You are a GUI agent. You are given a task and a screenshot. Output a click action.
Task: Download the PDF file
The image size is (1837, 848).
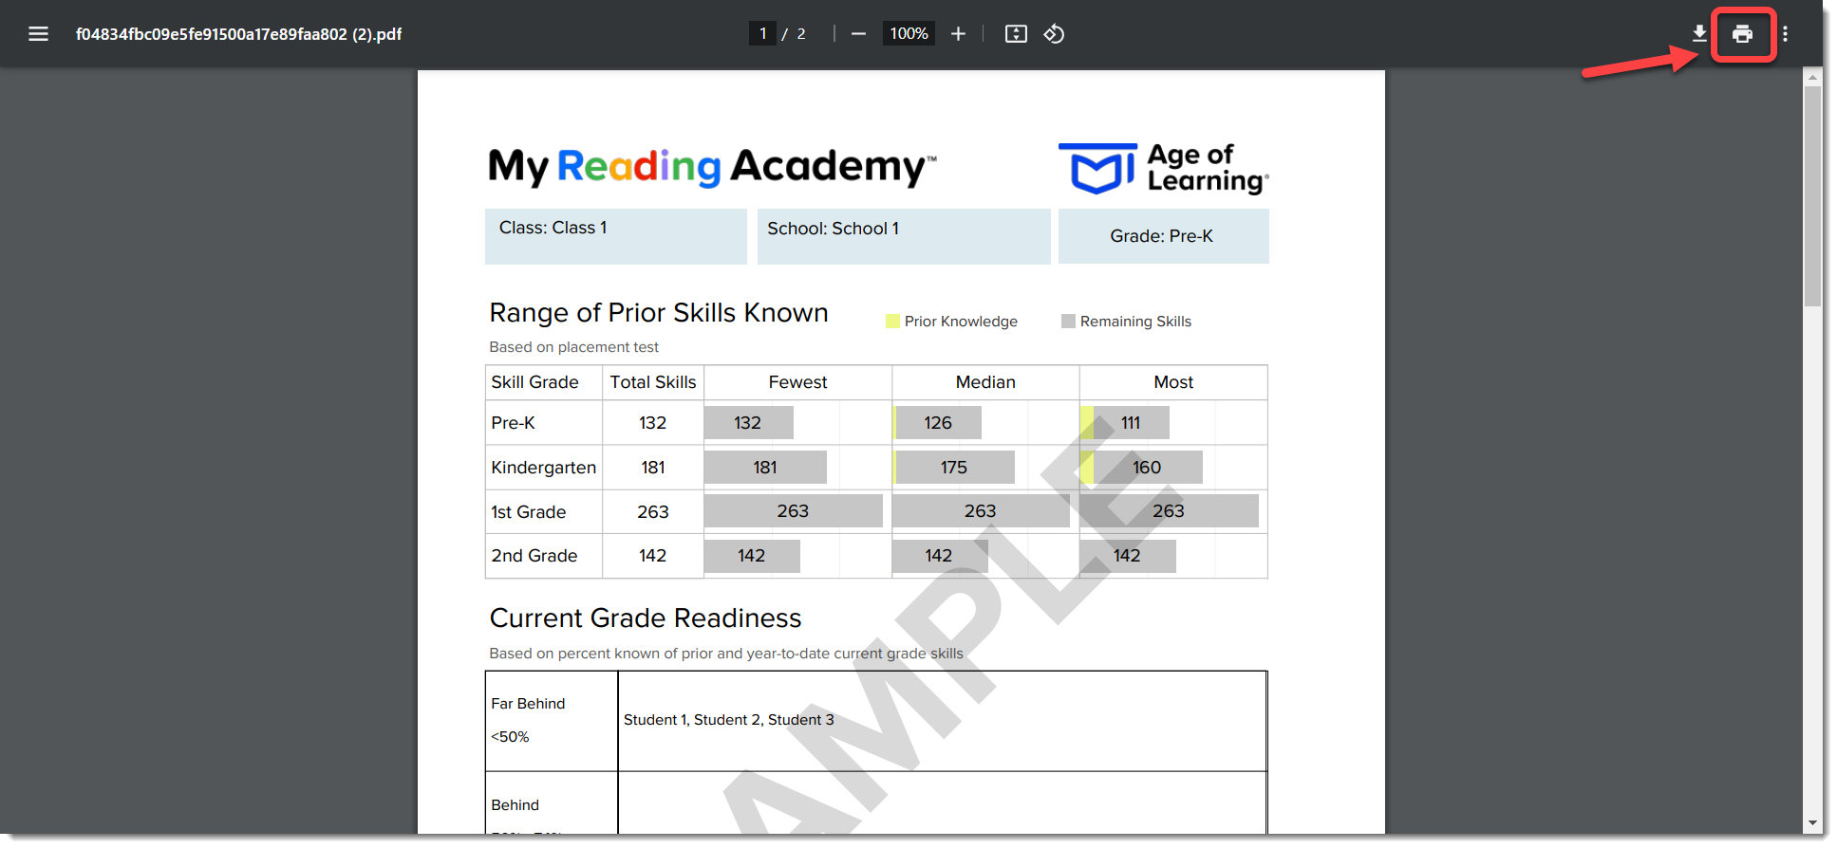click(1699, 34)
